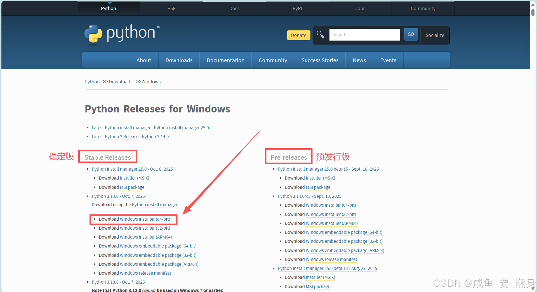
Task: Download beta 14 Installer (MSIX)
Action: (321, 277)
